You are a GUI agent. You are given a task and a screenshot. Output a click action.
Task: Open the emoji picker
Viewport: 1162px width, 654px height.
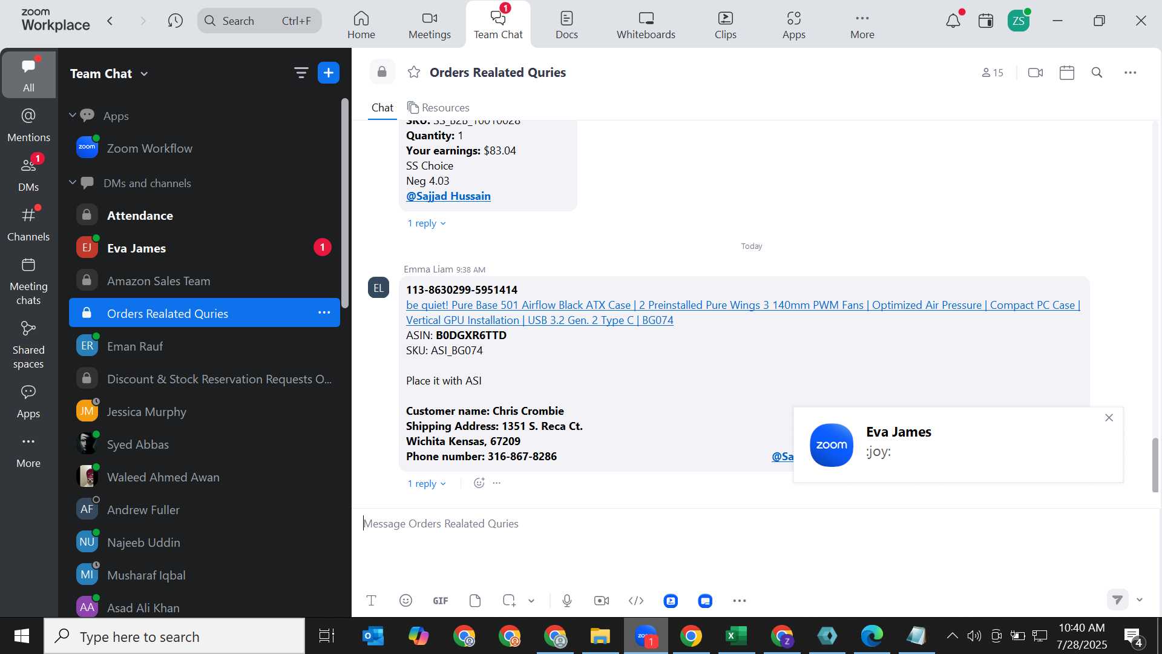click(406, 601)
